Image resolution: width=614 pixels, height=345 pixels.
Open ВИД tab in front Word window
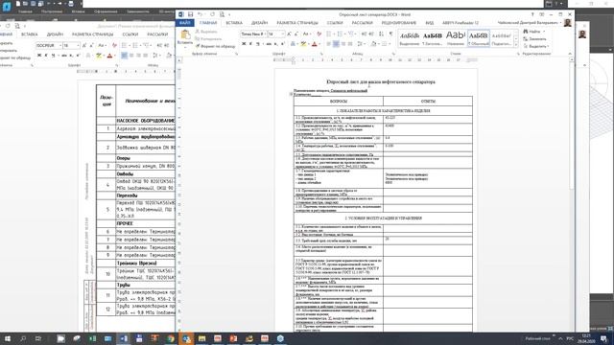coord(429,23)
